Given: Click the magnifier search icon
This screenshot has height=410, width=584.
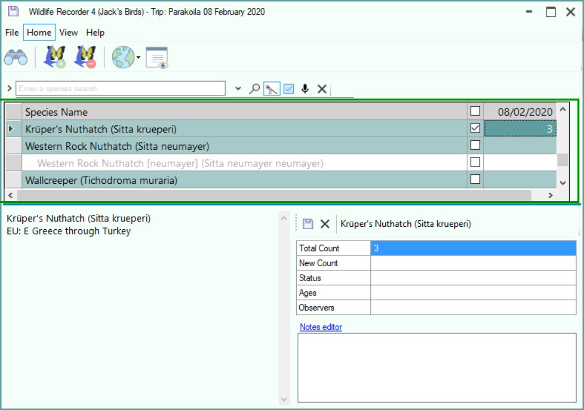Looking at the screenshot, I should (x=254, y=89).
